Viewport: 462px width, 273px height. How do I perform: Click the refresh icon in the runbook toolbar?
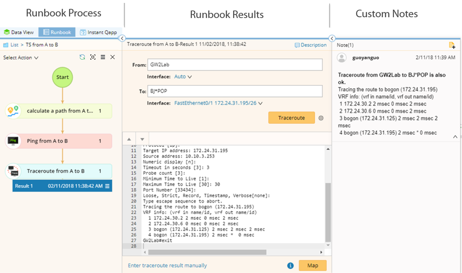pyautogui.click(x=82, y=57)
